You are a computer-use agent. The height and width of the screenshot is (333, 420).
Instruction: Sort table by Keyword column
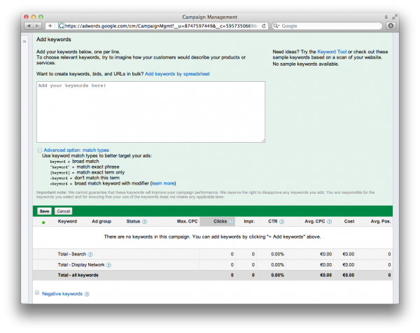pyautogui.click(x=67, y=221)
